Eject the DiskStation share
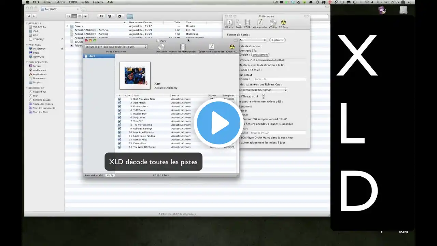 62,49
